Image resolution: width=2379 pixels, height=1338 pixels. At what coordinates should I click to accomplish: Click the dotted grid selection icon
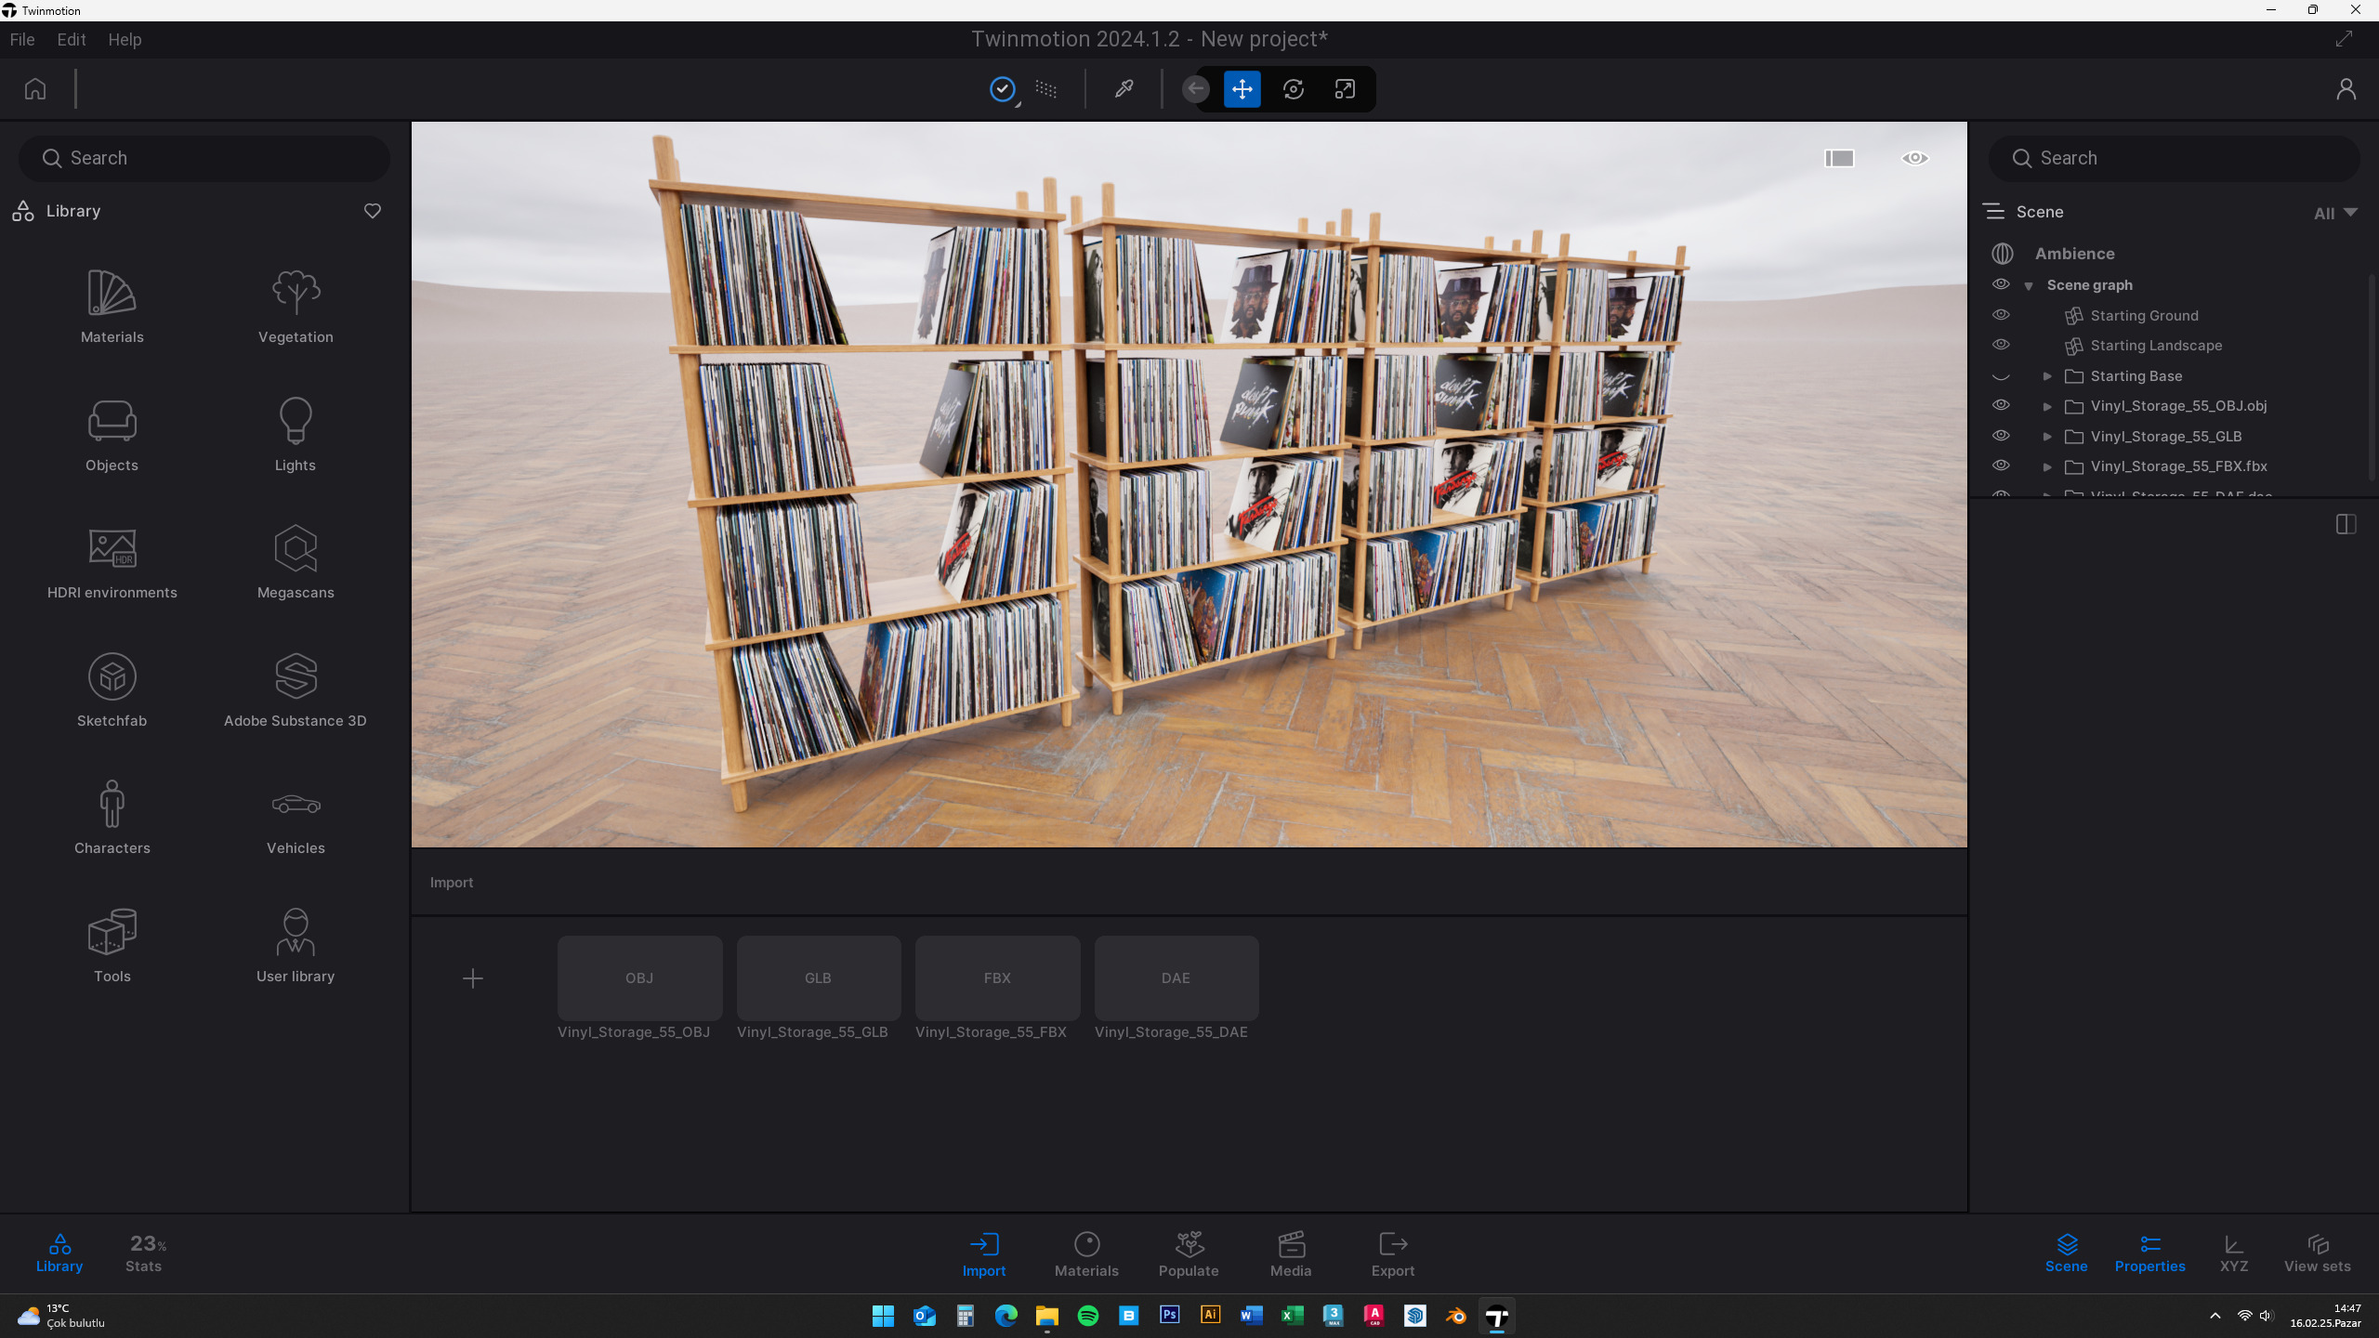coord(1046,89)
